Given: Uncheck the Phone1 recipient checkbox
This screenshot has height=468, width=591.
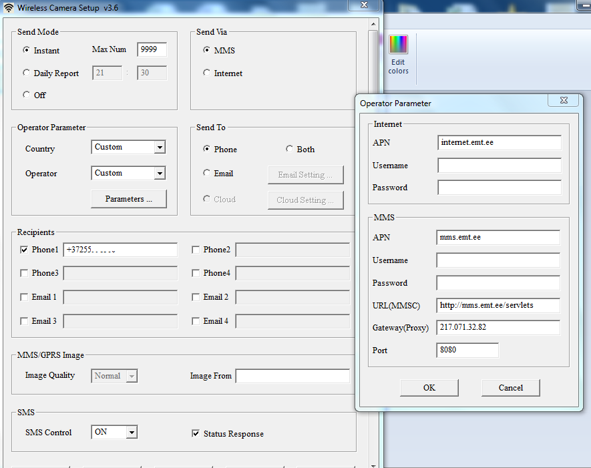Looking at the screenshot, I should pos(24,250).
